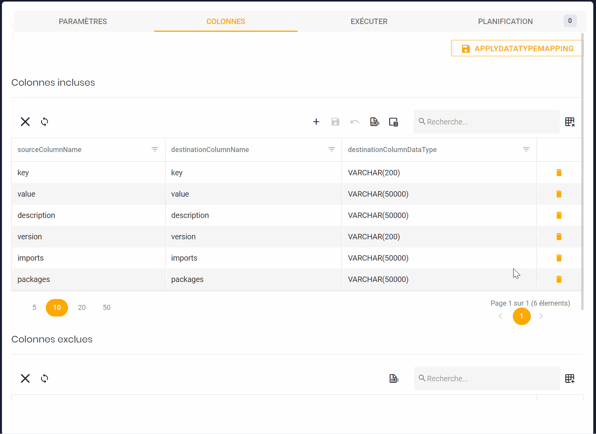The height and width of the screenshot is (434, 596).
Task: Select destination cell 'imports'
Action: [253, 258]
